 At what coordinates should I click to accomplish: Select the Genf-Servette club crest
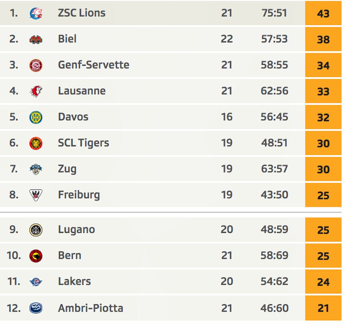tap(36, 65)
